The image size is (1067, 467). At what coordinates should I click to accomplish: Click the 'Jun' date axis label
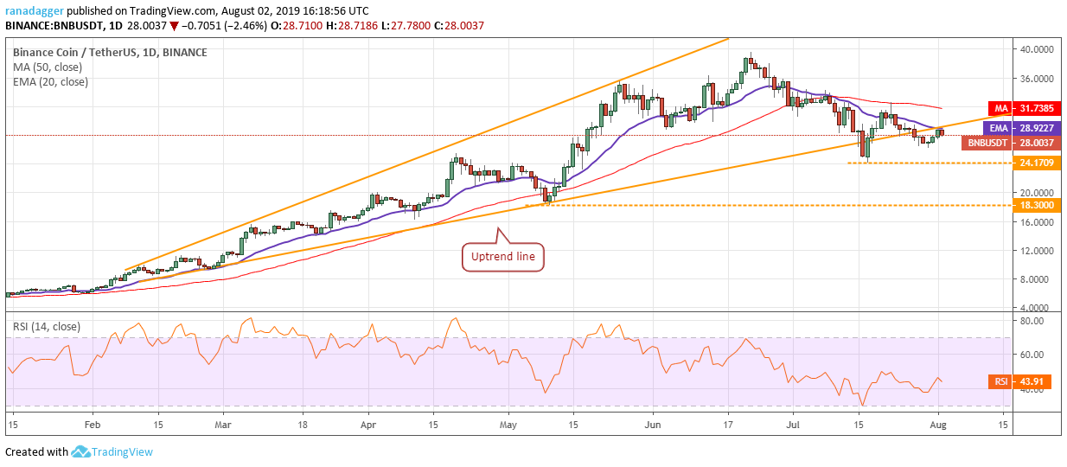point(653,425)
